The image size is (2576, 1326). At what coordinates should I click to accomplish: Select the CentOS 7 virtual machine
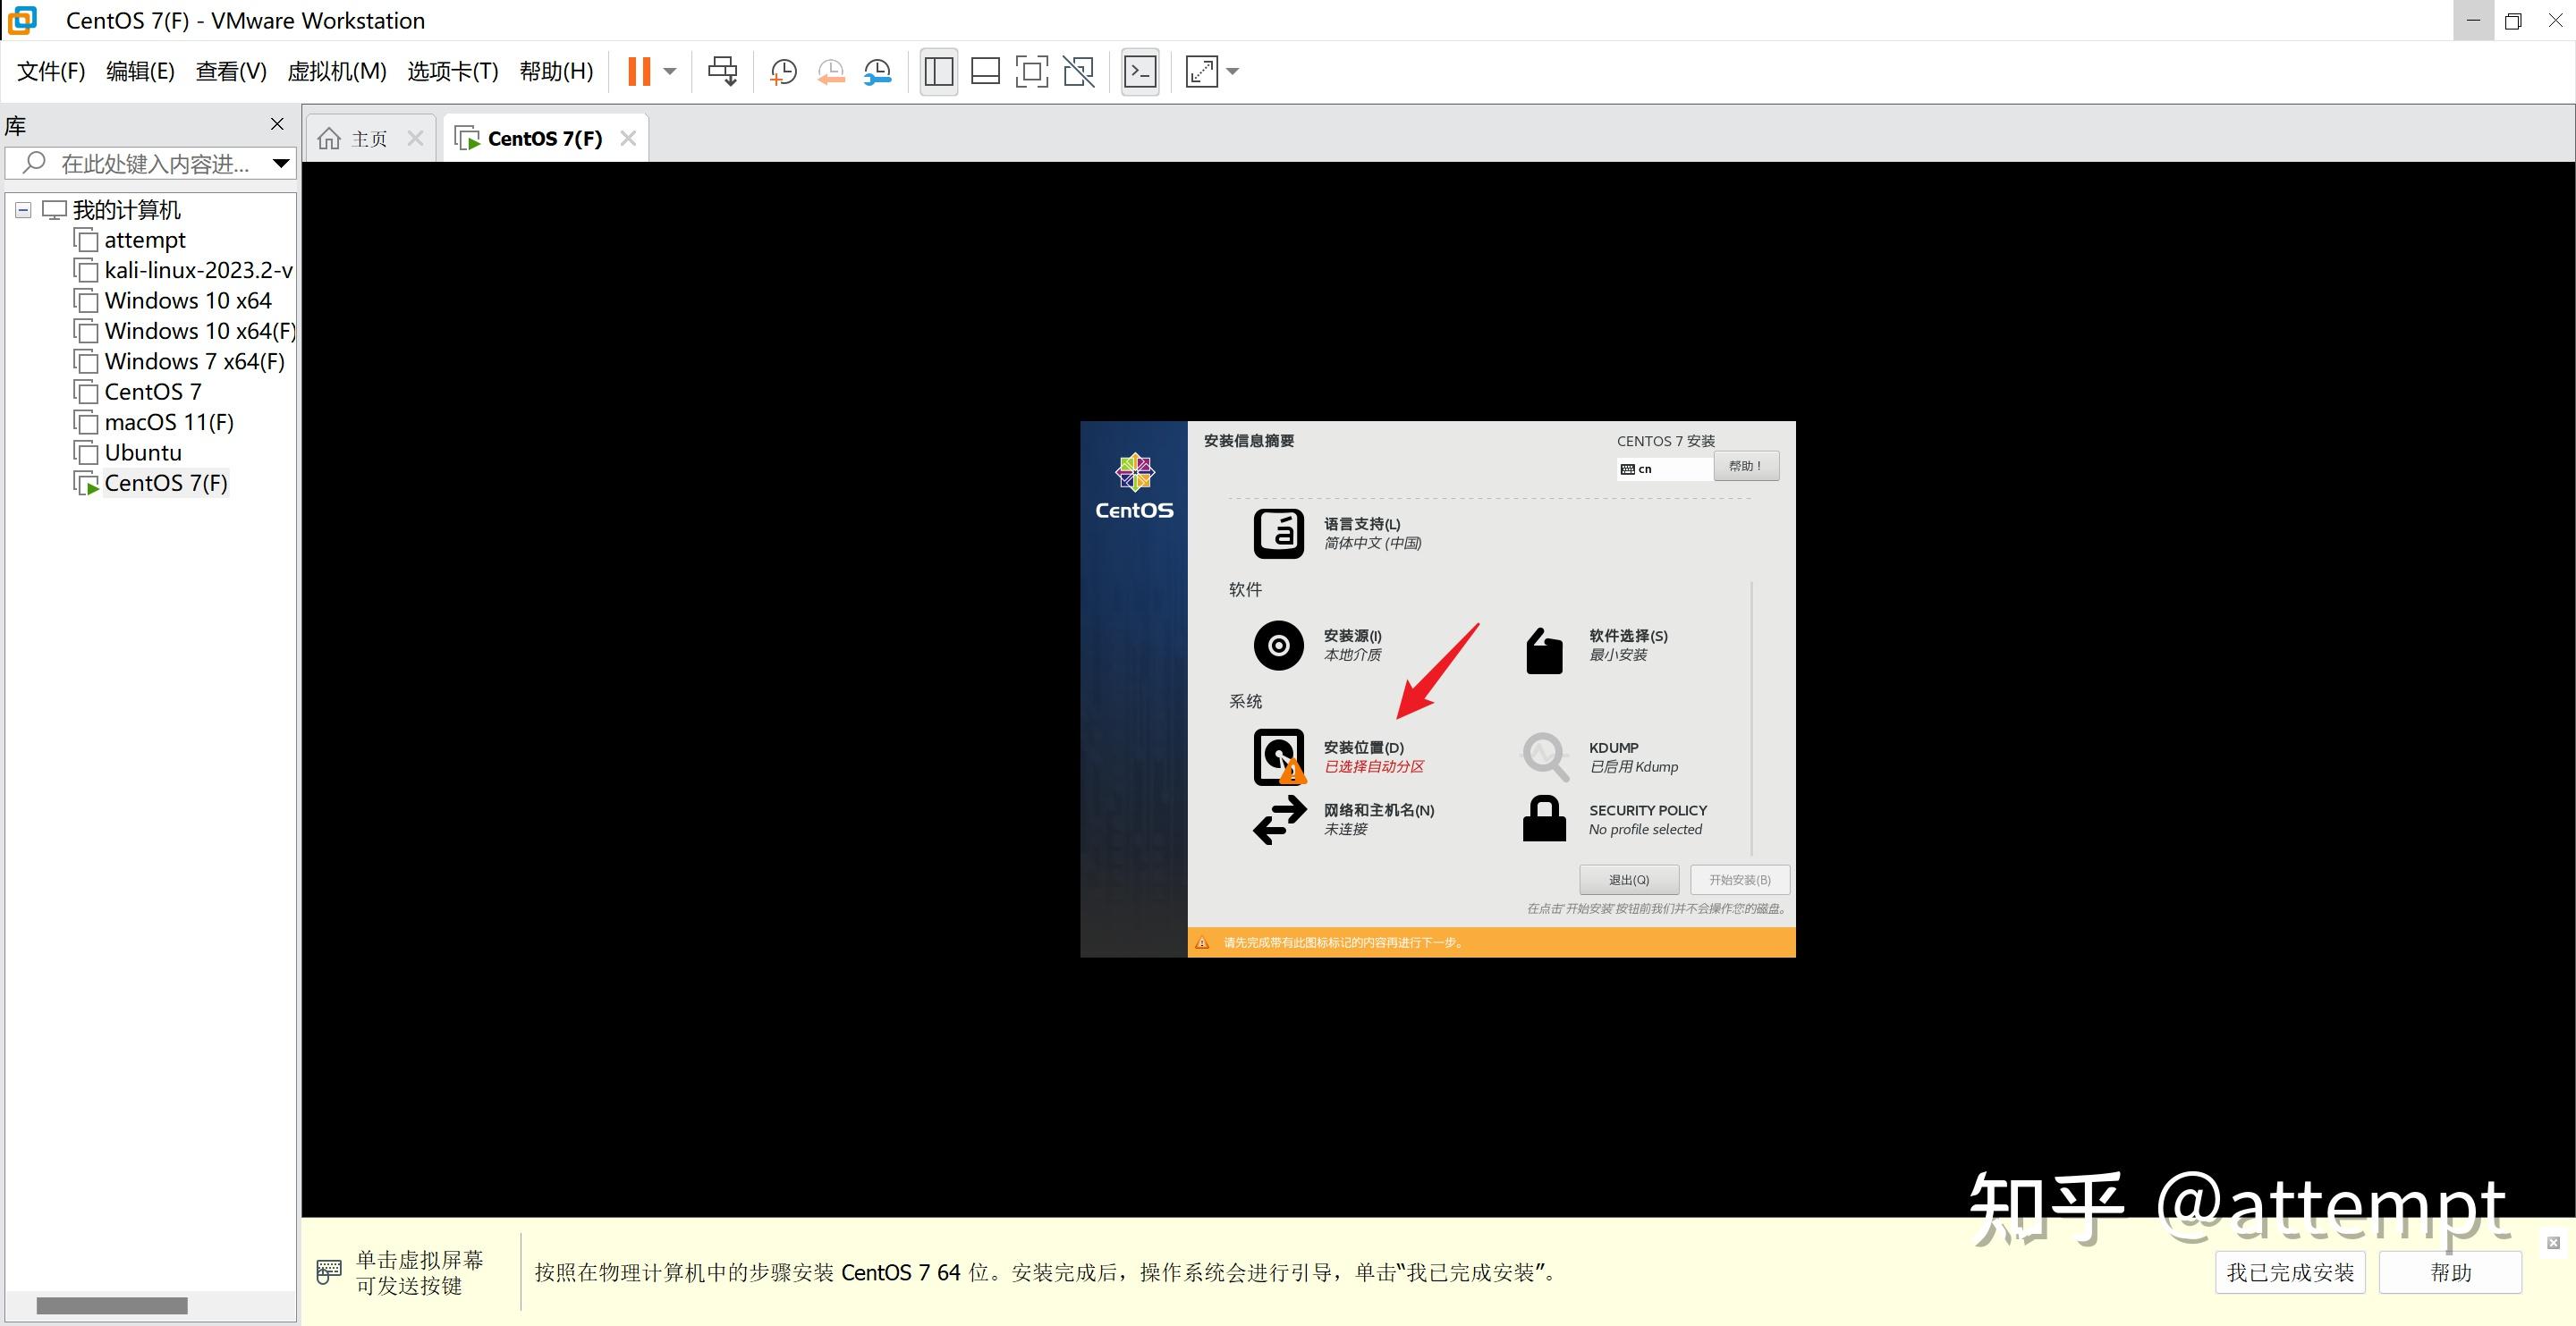click(x=152, y=391)
